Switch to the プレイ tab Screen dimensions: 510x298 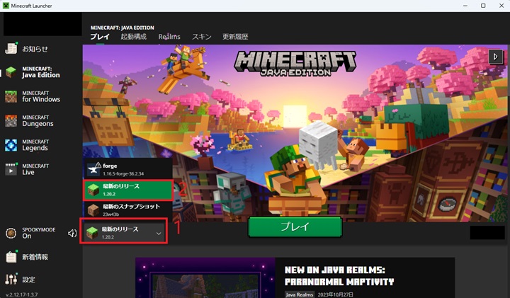click(100, 37)
